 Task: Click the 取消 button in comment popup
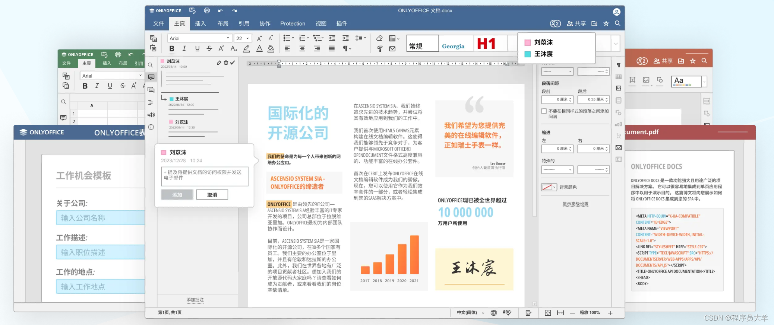tap(212, 195)
